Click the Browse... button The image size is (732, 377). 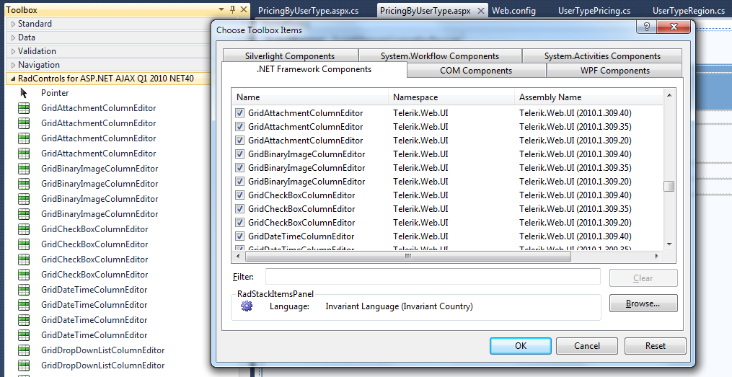643,303
